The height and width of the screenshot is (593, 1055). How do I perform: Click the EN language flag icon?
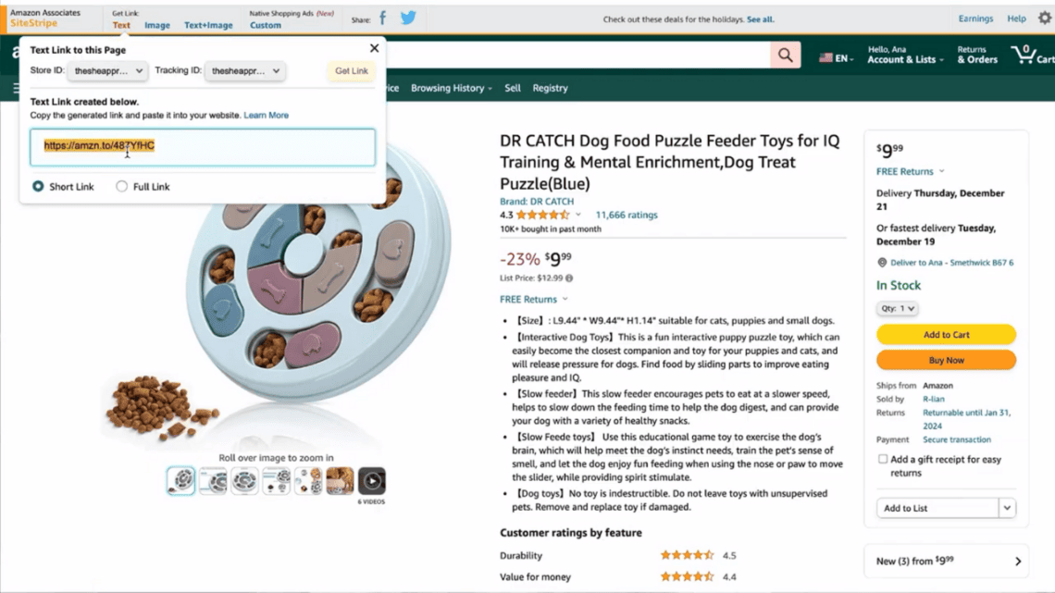pyautogui.click(x=825, y=56)
